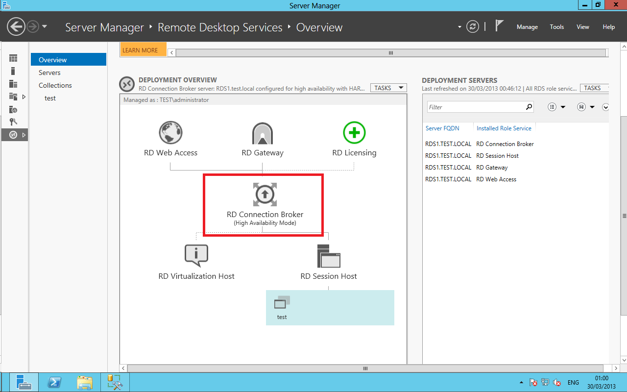Open File Explorer from the taskbar
Image resolution: width=627 pixels, height=392 pixels.
85,382
